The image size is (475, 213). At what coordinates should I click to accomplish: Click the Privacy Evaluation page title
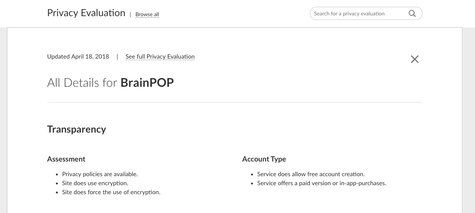[x=86, y=13]
